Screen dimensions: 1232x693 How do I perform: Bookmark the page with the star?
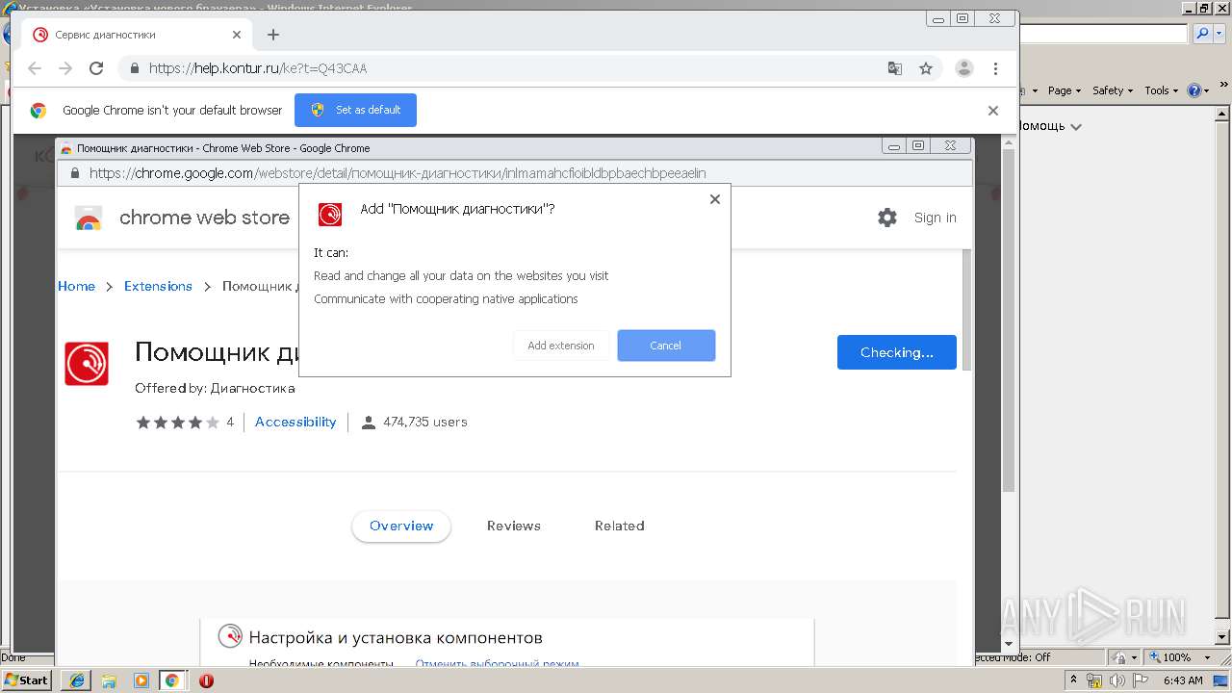tap(926, 68)
